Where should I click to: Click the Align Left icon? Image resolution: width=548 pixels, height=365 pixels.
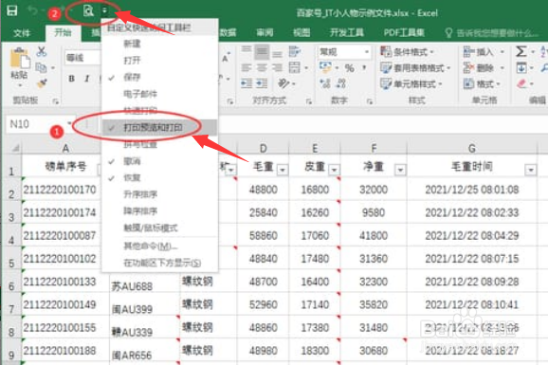247,67
